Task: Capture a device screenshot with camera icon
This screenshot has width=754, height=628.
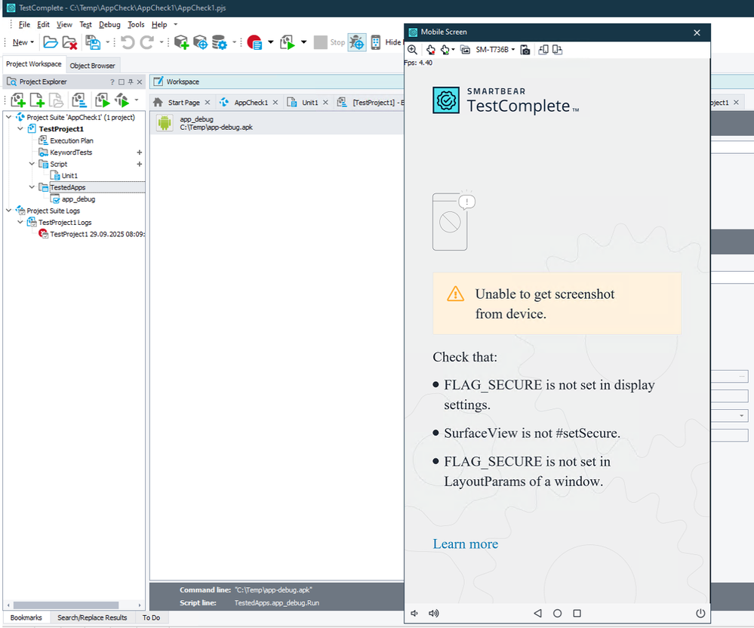Action: pos(525,50)
